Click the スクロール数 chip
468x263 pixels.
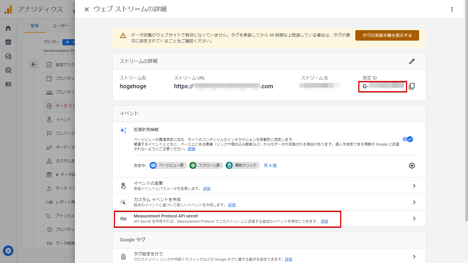pyautogui.click(x=206, y=165)
